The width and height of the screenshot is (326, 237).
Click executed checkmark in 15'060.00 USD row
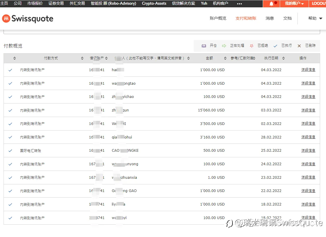[10, 110]
